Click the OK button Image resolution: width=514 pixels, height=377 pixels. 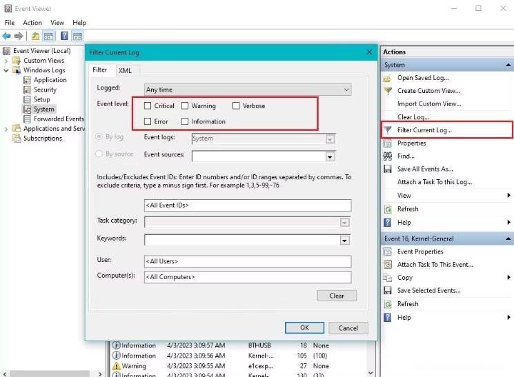[x=304, y=327]
